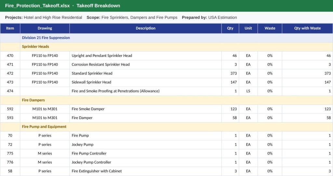Image resolution: width=333 pixels, height=176 pixels.
Task: Select the Division 21 Fire Suppression row
Action: click(x=166, y=38)
